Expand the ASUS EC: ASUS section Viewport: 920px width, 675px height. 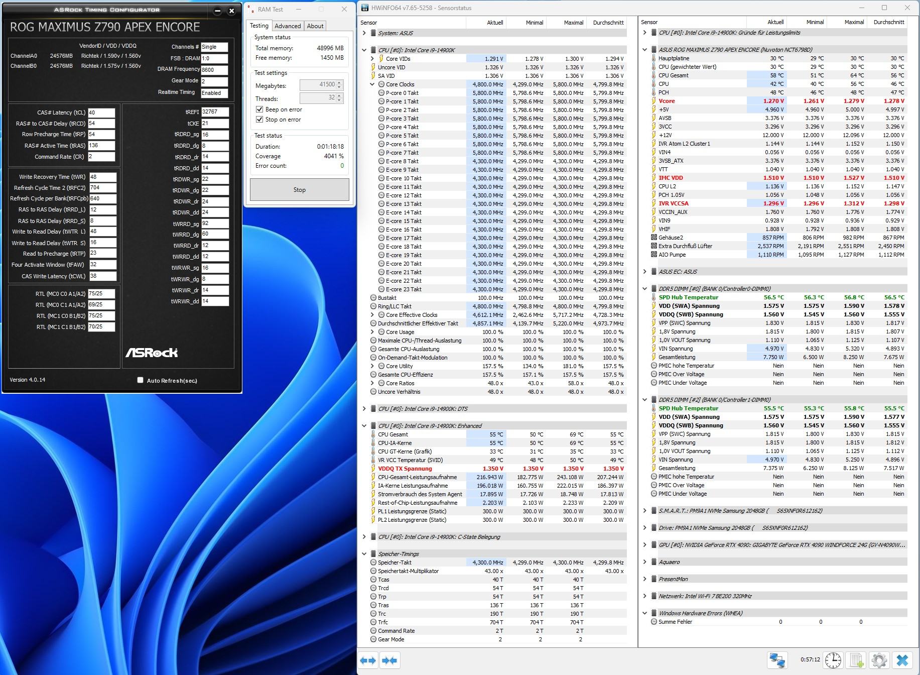pos(645,272)
